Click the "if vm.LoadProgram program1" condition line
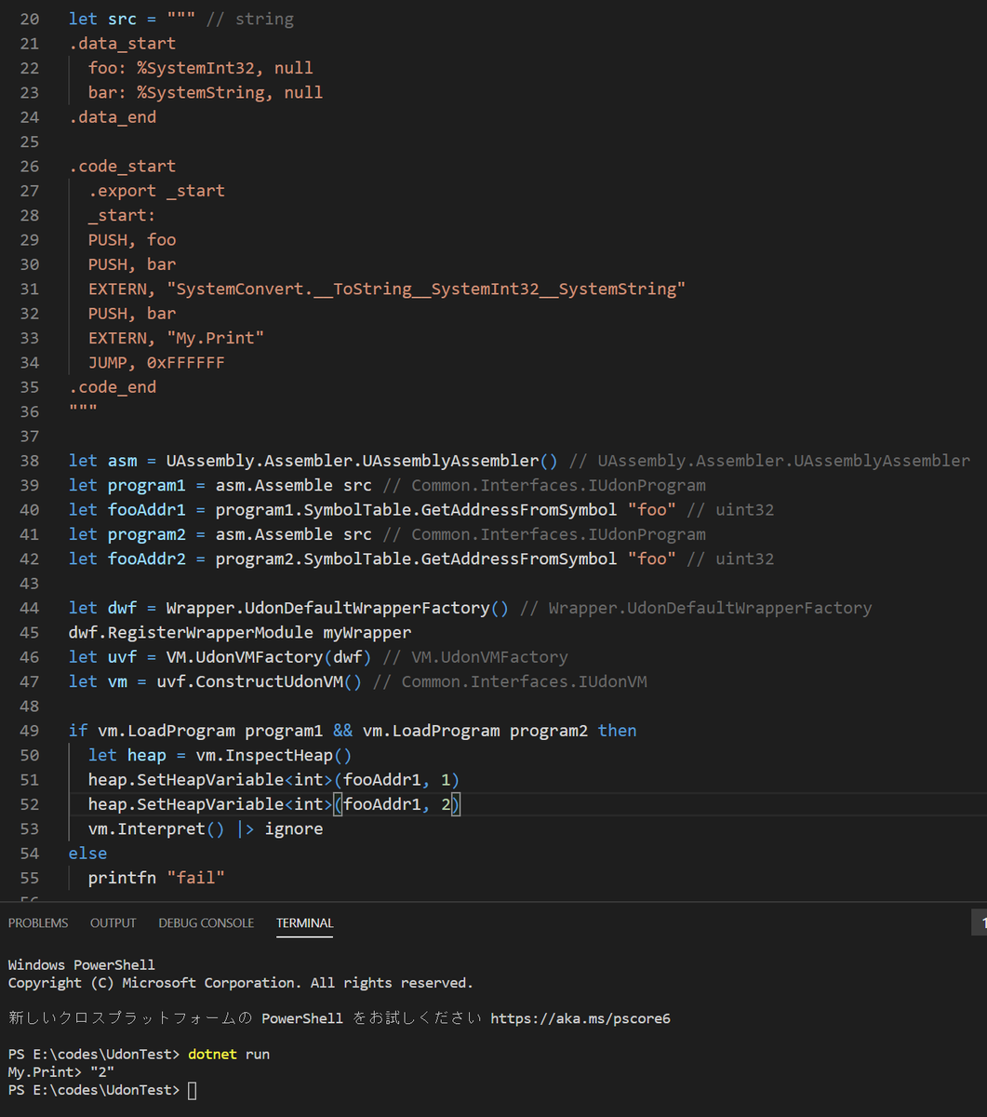 click(353, 731)
